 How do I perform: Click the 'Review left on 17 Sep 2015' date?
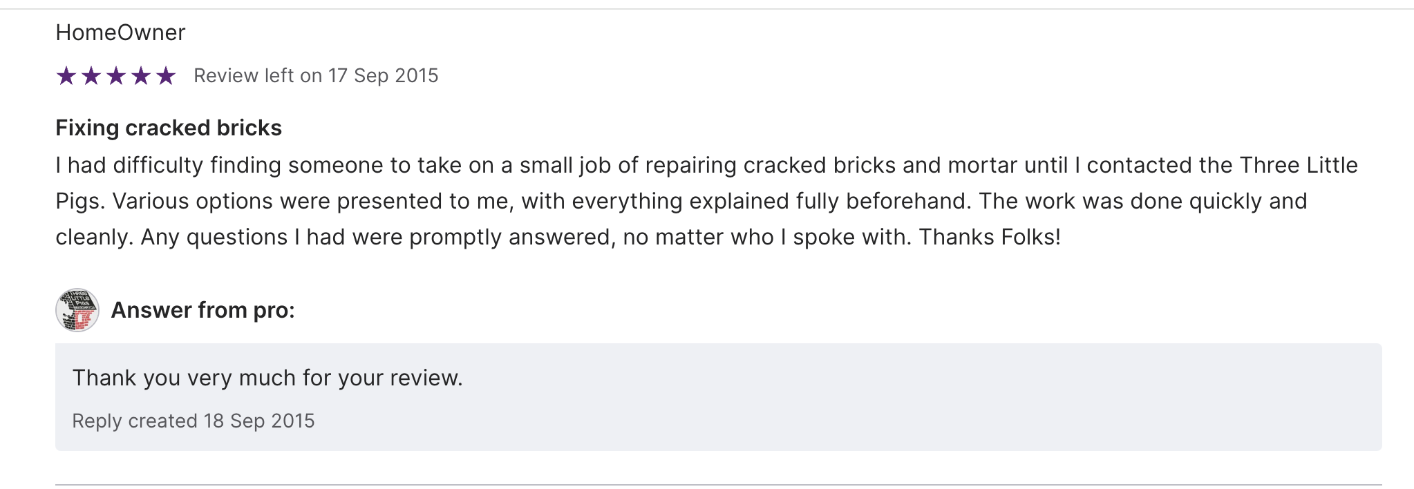click(x=316, y=75)
